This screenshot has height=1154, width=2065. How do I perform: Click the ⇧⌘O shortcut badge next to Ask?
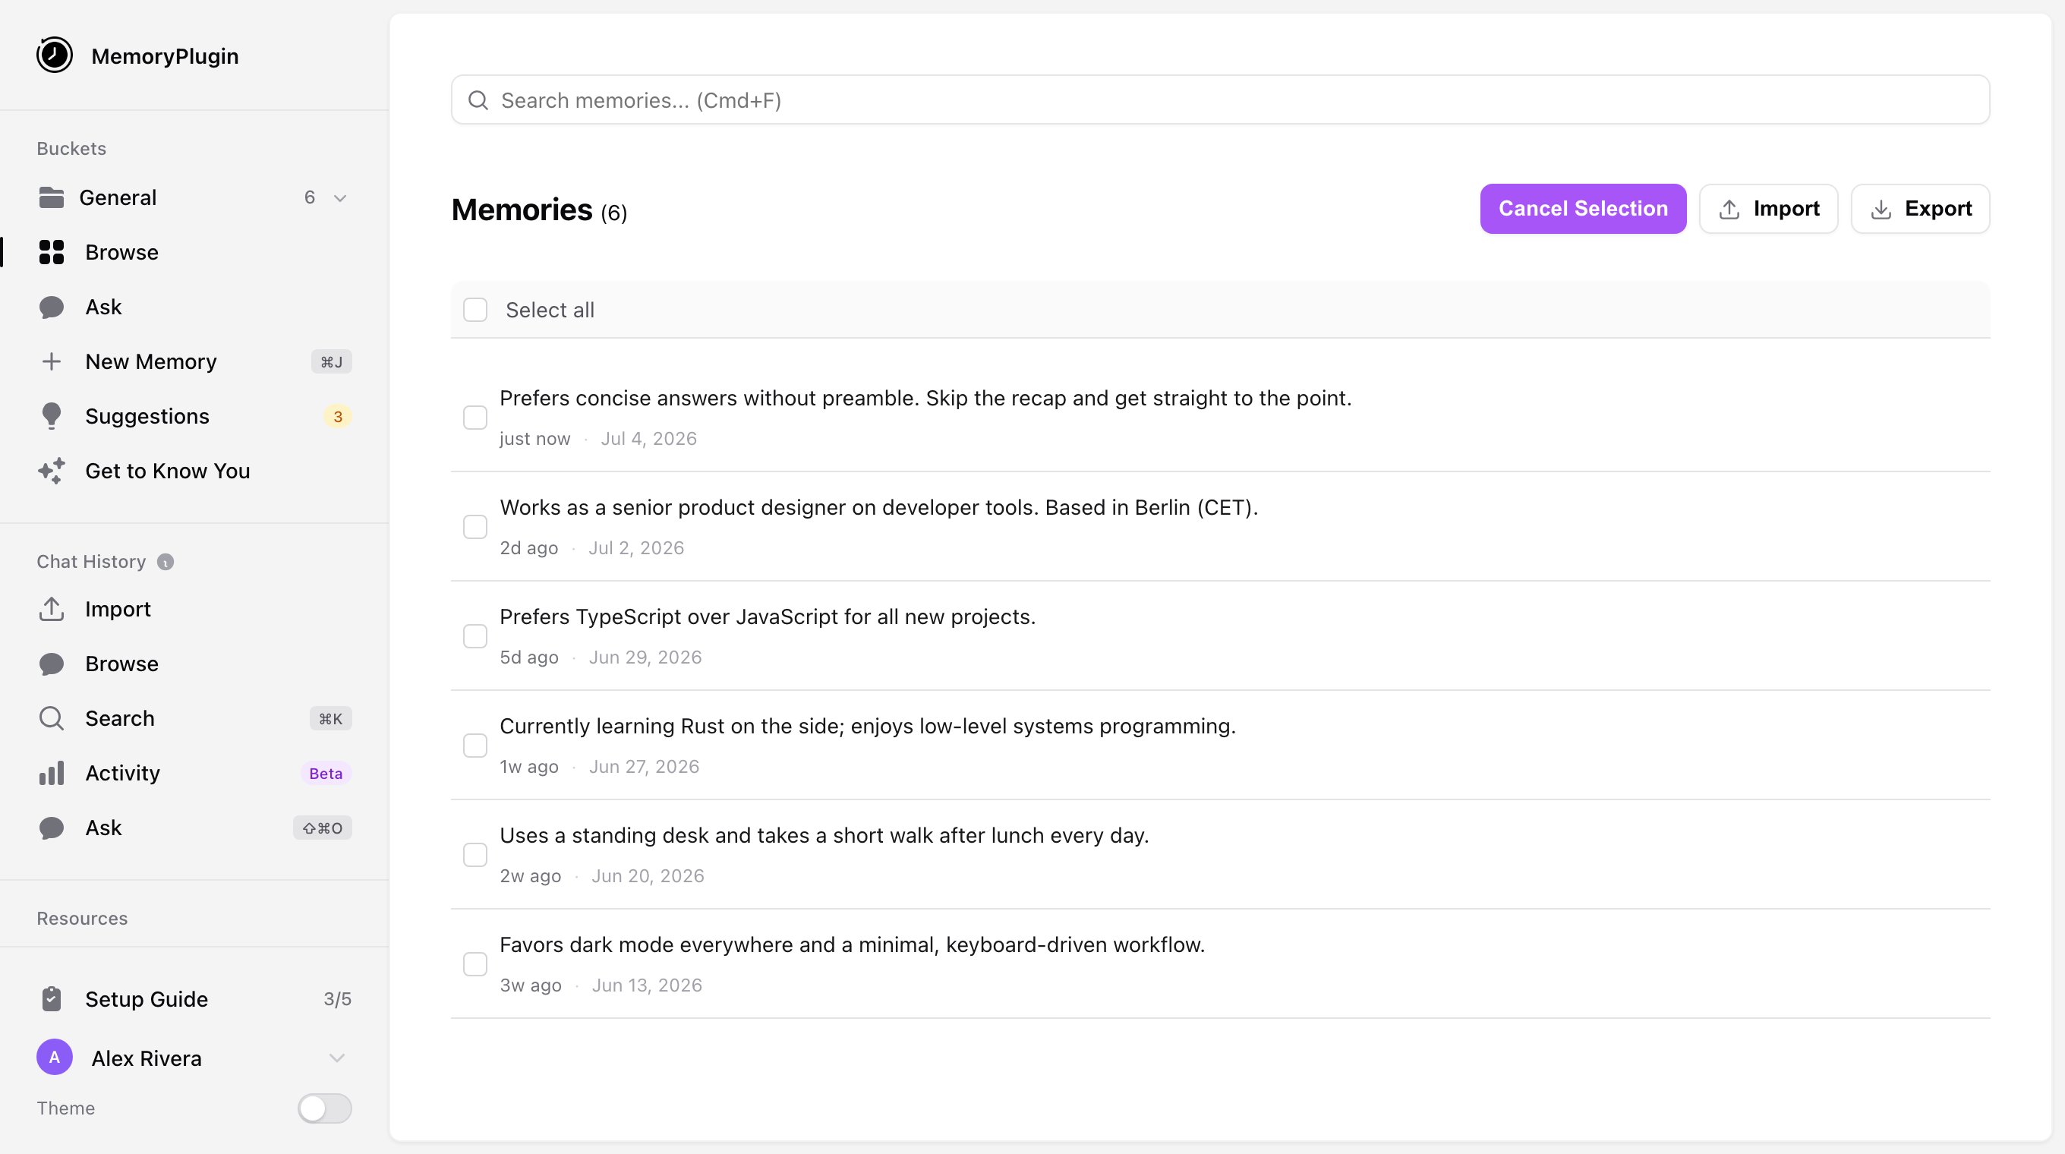point(322,828)
